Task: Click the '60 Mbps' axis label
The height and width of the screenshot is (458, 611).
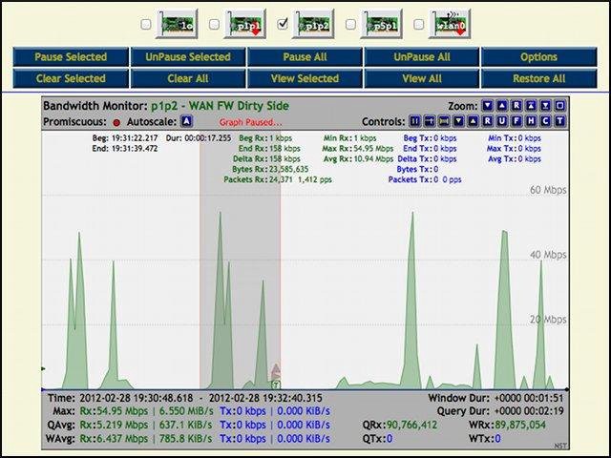Action: tap(548, 190)
